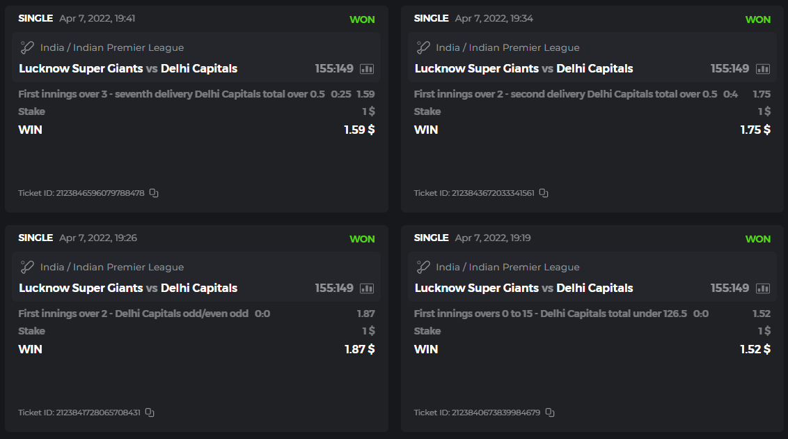The image size is (788, 439).
Task: Click the seventh delivery total over 0.5 selection
Action: click(x=171, y=94)
